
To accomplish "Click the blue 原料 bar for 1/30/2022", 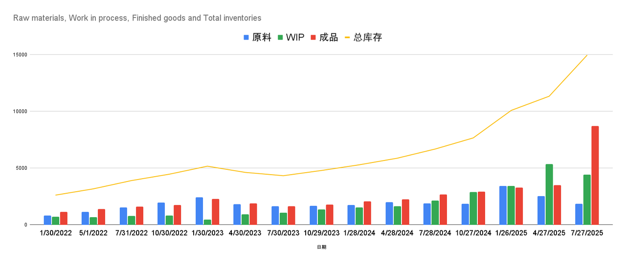I will [x=47, y=220].
